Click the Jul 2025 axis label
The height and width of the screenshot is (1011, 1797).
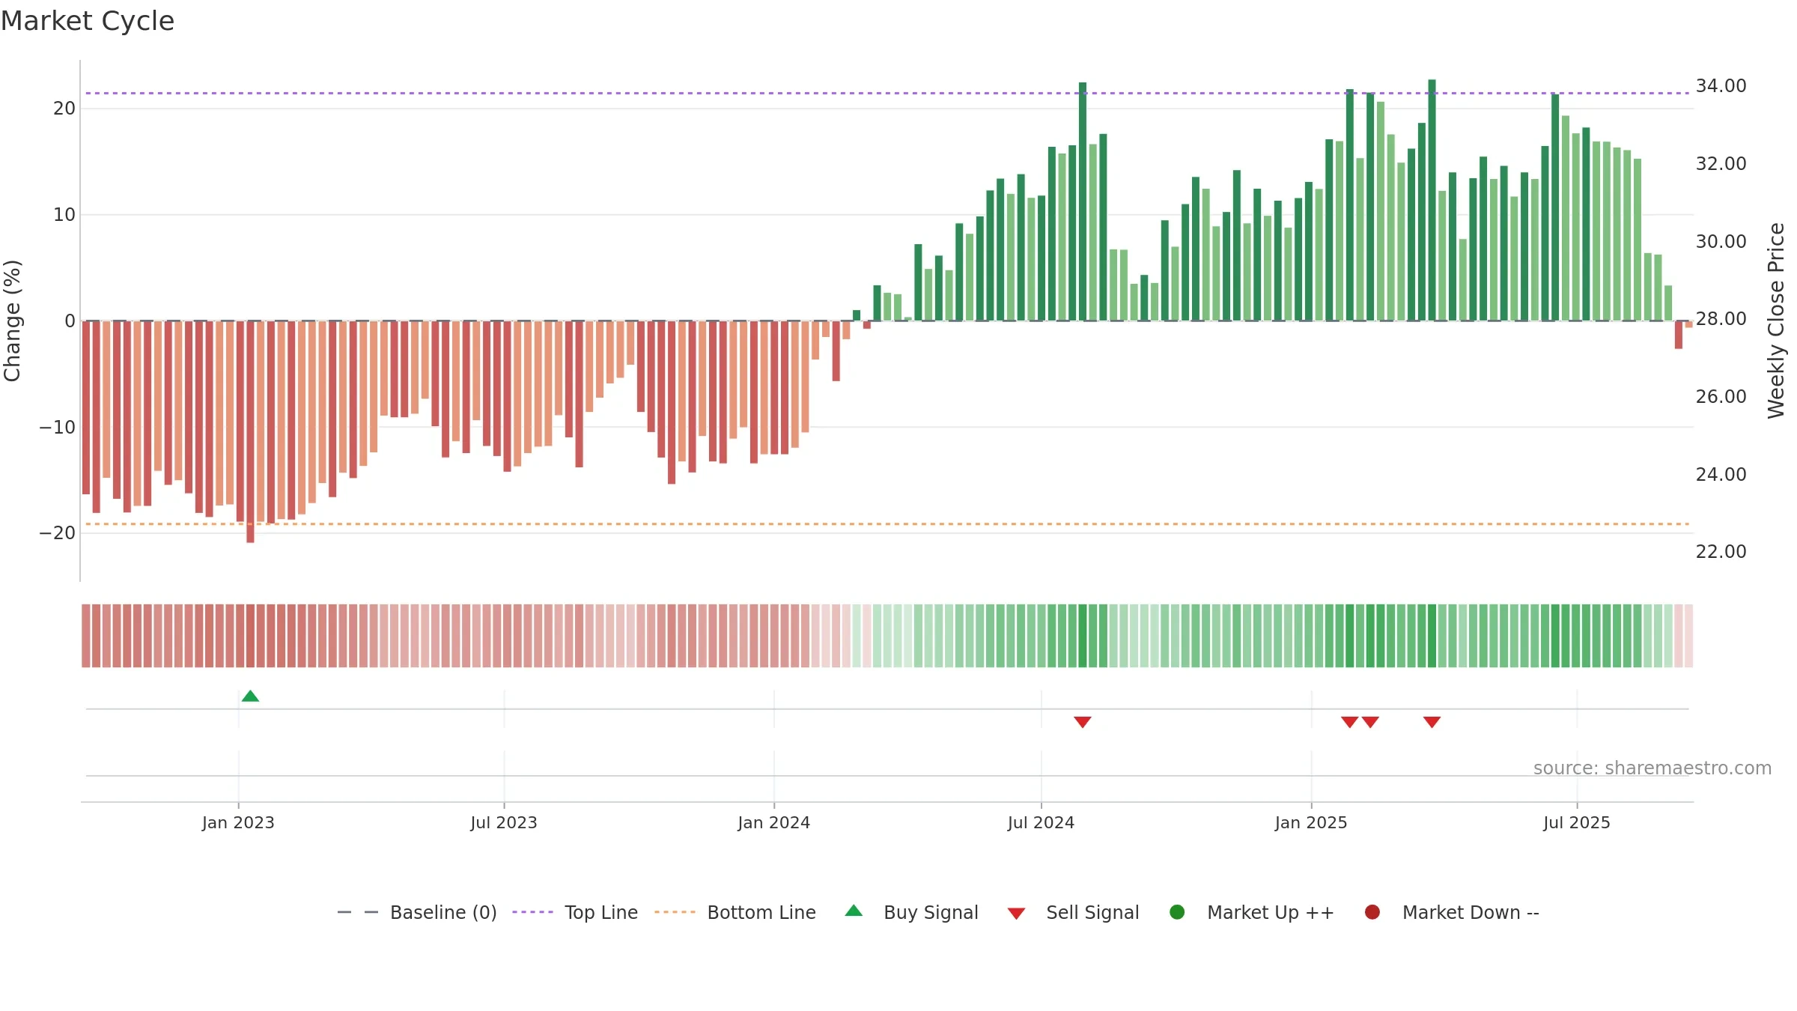[1577, 822]
